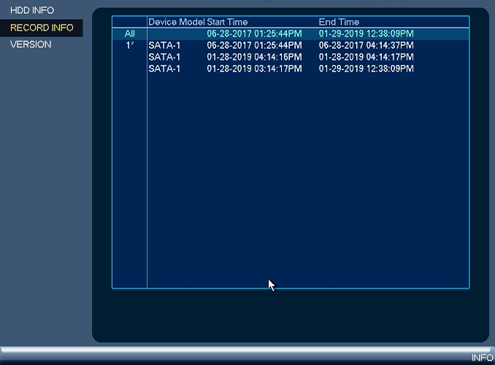Screen dimensions: 495x365
Task: Select SATA-1 in the row starting 06-28-2017 01:25:44PM
Action: pos(164,45)
